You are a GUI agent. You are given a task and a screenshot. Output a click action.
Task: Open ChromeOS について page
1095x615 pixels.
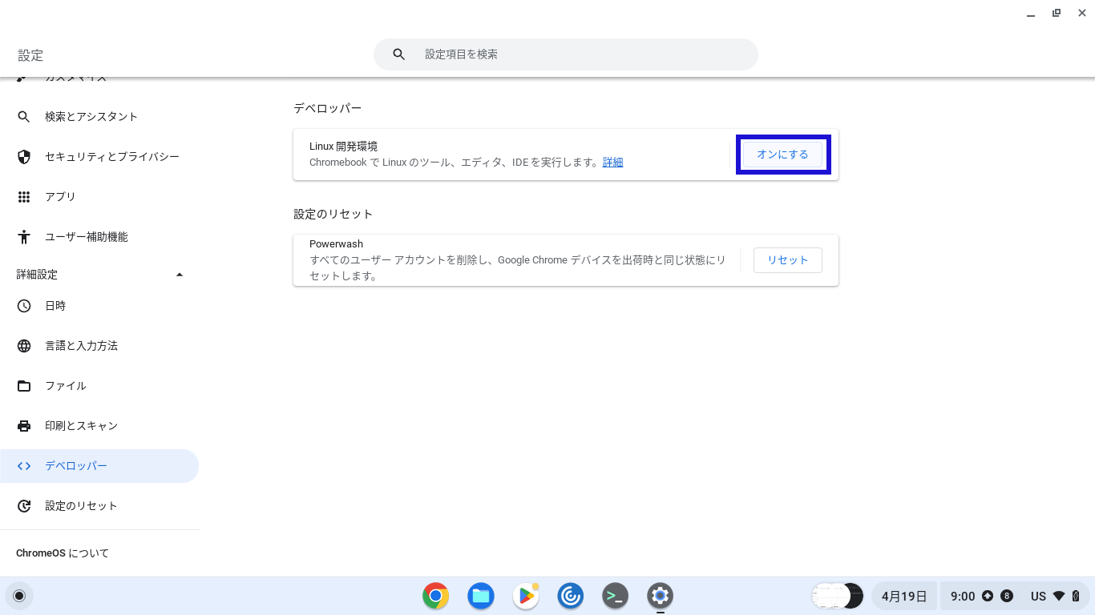pos(63,553)
